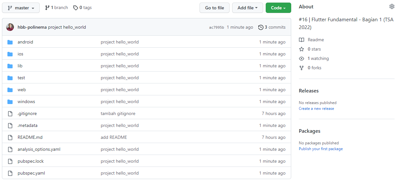Open the lib folder
The image size is (400, 182).
[x=20, y=66]
